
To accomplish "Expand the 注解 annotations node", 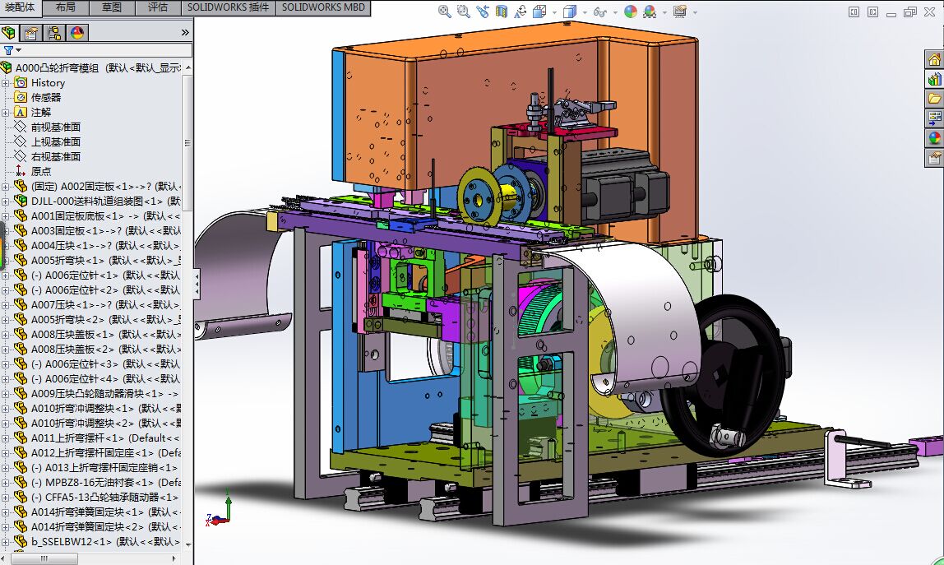I will click(x=6, y=113).
